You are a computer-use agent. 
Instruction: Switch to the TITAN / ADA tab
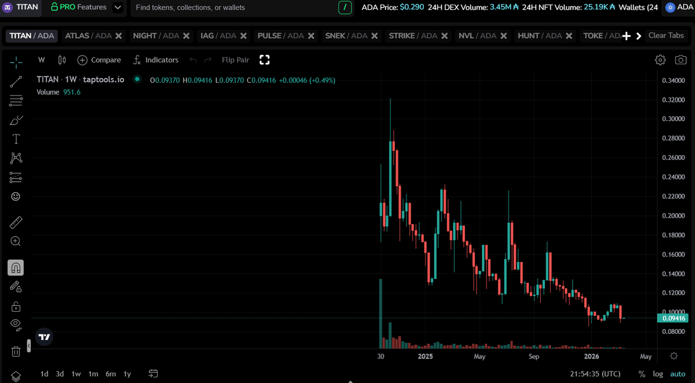pyautogui.click(x=32, y=35)
